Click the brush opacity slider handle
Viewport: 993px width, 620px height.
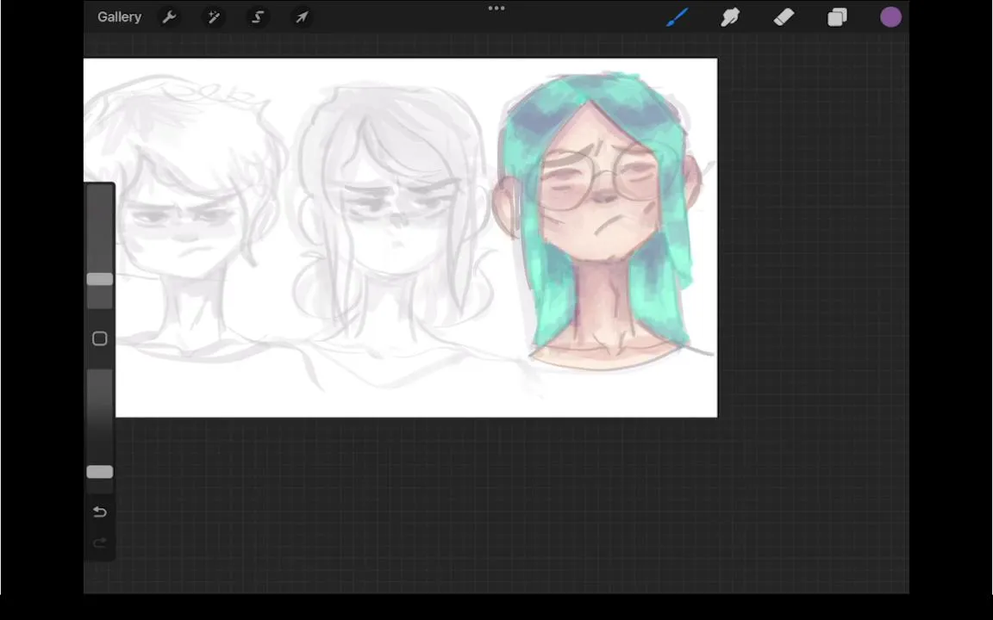(x=100, y=472)
